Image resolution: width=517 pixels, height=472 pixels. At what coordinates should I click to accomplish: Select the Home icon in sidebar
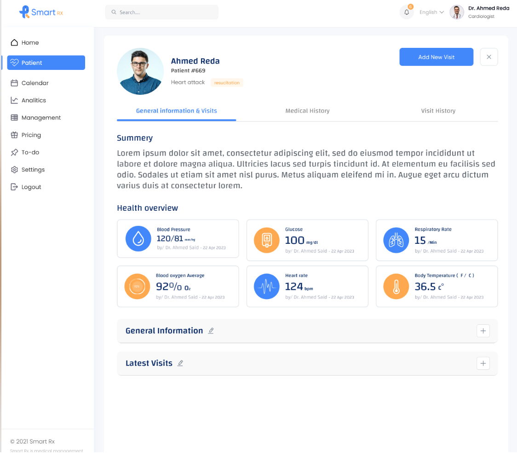(14, 42)
